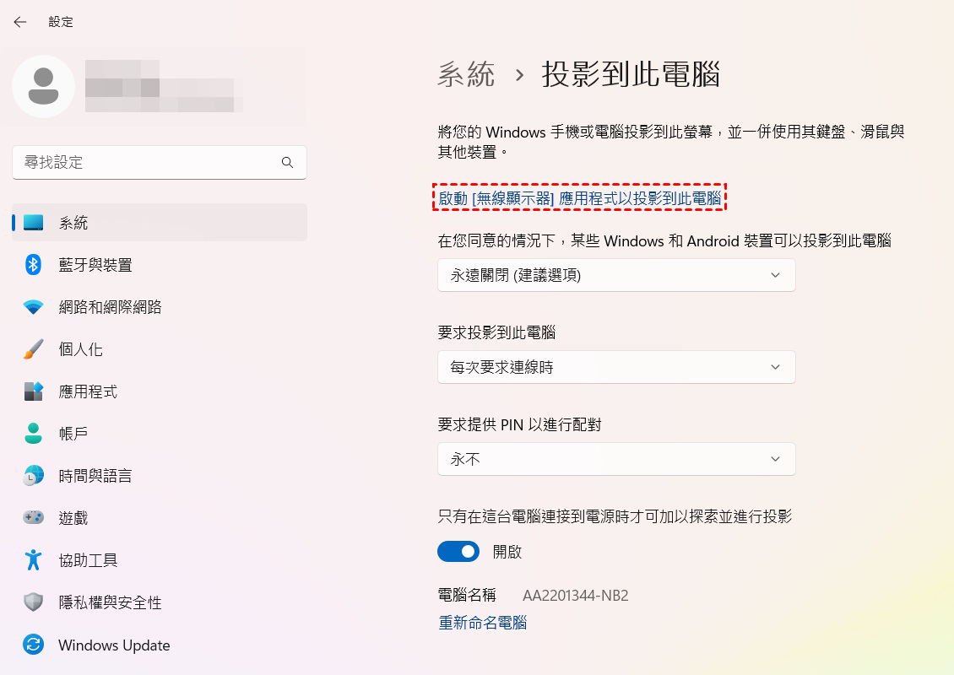Click the Bluetooth 藍牙與裝置 icon
The height and width of the screenshot is (675, 954).
(32, 264)
